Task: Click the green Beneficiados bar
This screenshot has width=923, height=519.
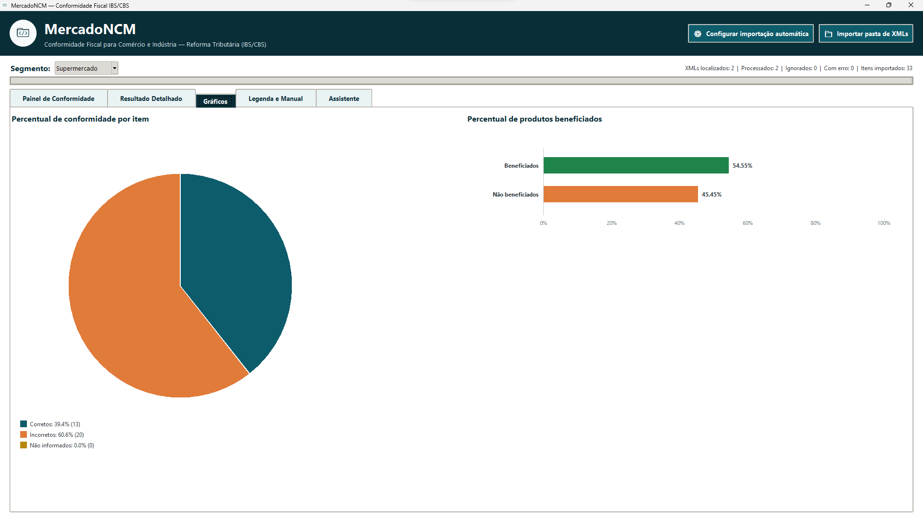Action: click(x=636, y=165)
